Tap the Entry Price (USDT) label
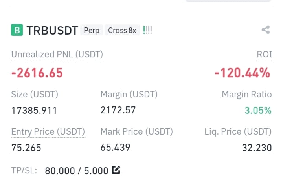This screenshot has width=283, height=186. (48, 131)
